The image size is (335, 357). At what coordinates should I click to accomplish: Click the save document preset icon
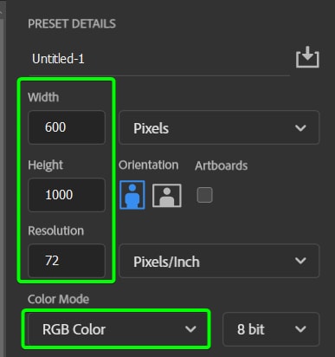click(307, 57)
